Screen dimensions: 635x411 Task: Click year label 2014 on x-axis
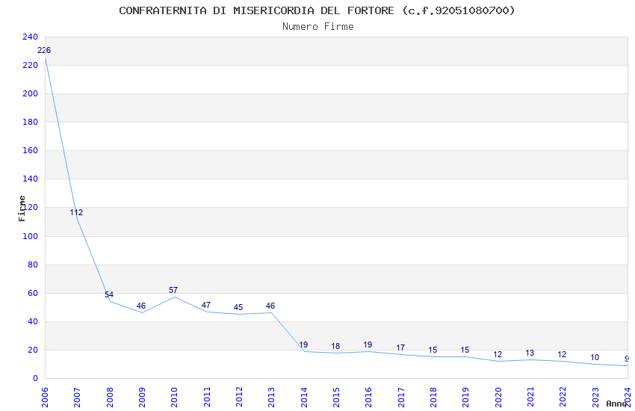[304, 397]
